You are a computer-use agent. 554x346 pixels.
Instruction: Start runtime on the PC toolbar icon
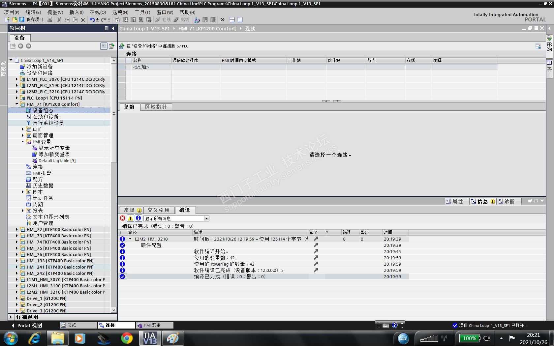coord(149,20)
